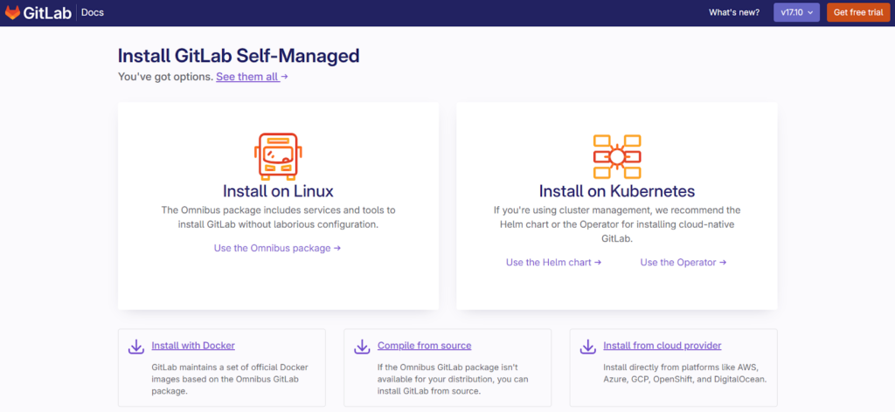Click the download icon beside Install from cloud provider

[x=588, y=347]
